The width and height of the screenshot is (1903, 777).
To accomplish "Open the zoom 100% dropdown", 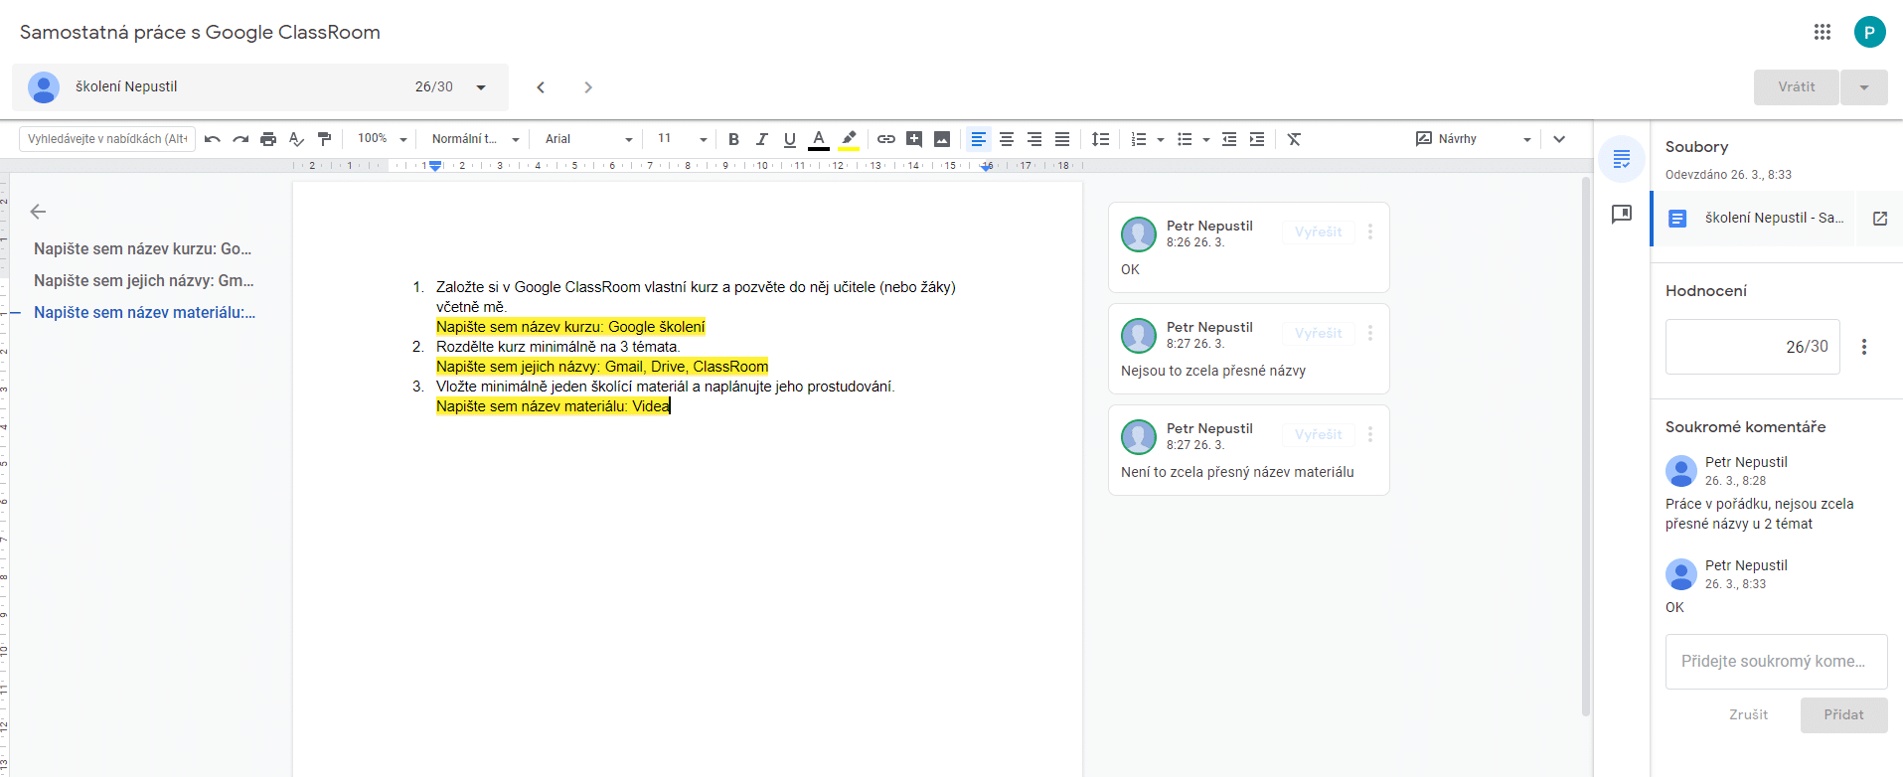I will [x=383, y=139].
